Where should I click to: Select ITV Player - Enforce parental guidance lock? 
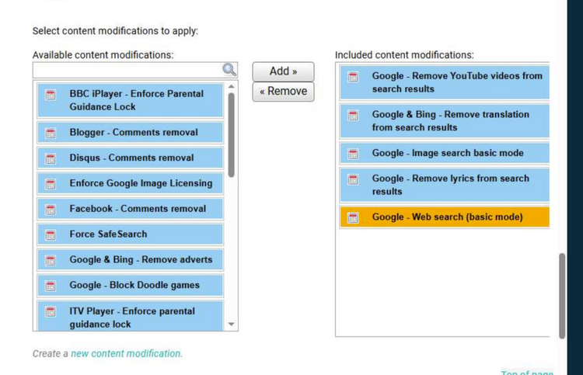coord(130,316)
